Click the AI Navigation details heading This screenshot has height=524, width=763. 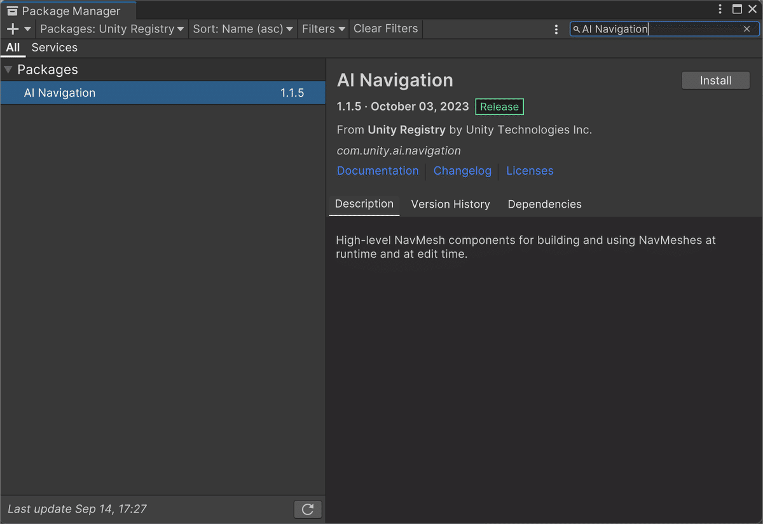[395, 80]
